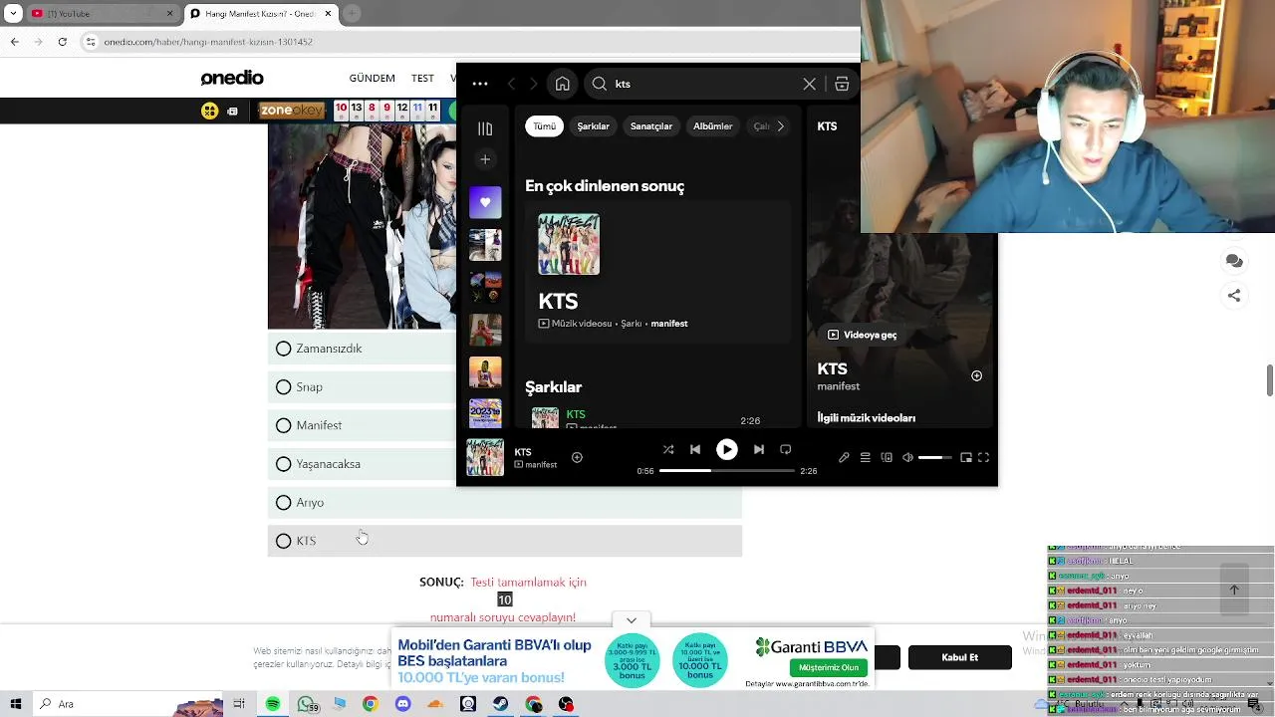Click the song progress bar
Screen dimensions: 1275x717
tap(726, 470)
